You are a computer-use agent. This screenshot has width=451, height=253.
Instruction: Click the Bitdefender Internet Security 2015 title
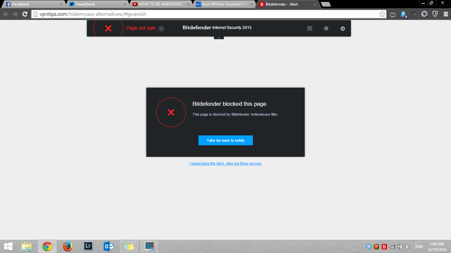coord(217,28)
